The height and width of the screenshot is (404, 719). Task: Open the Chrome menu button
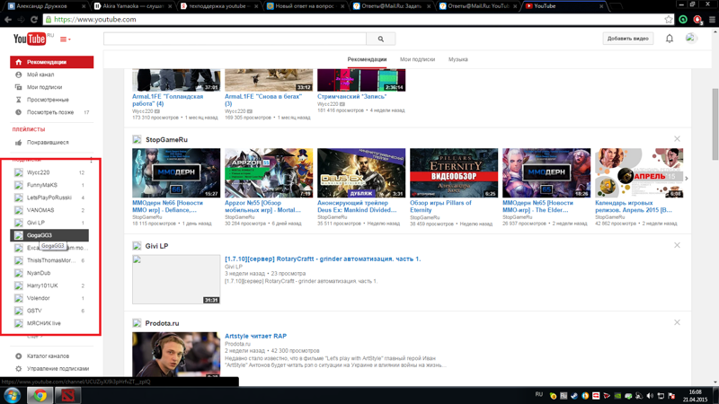(x=712, y=19)
